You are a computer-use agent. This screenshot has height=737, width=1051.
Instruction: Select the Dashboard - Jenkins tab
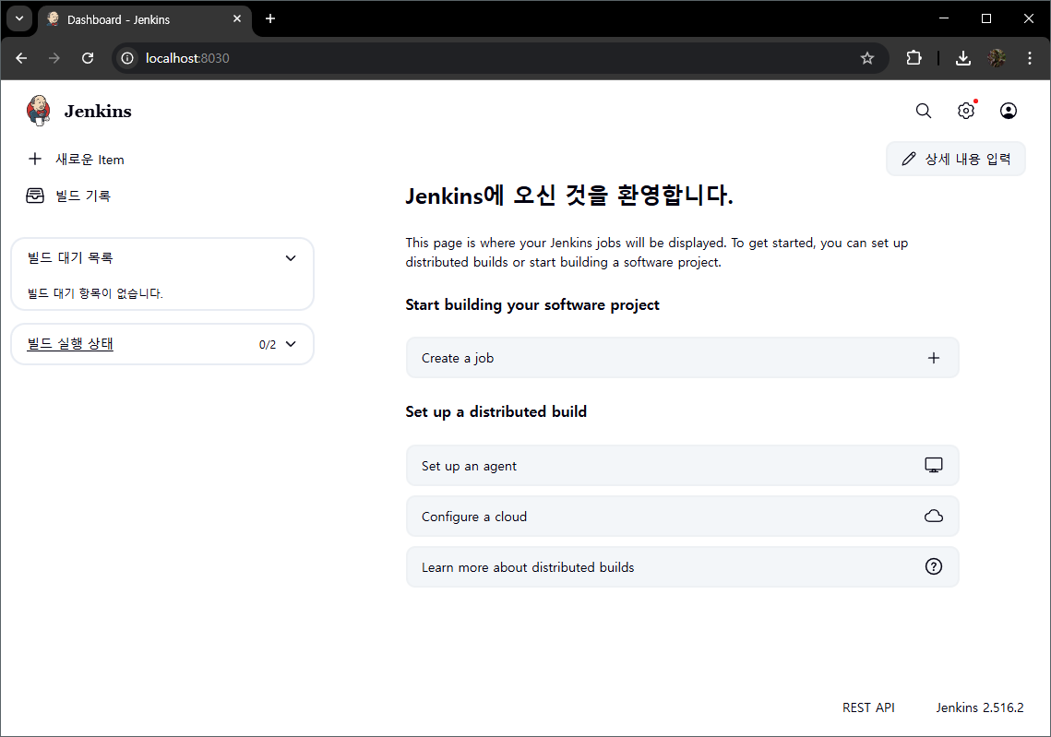tap(144, 19)
